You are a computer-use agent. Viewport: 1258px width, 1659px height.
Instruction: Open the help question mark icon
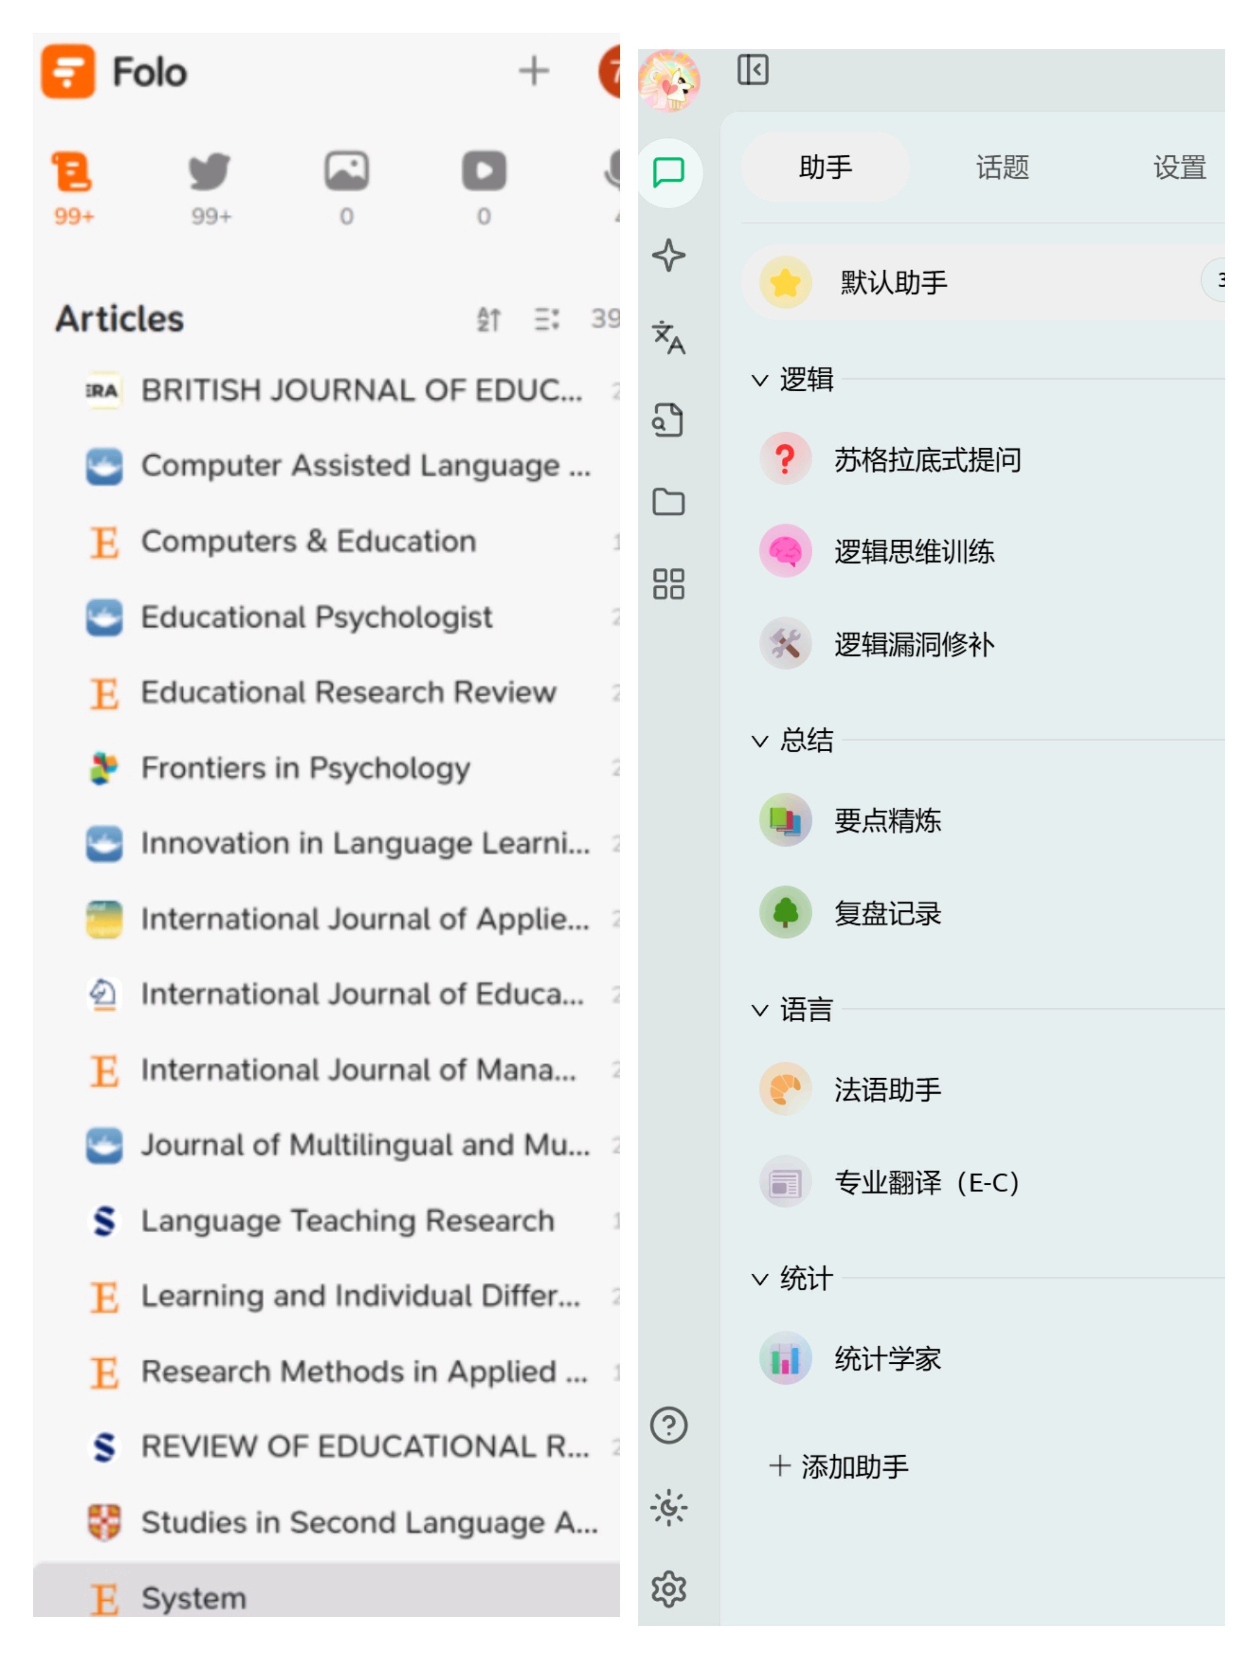[x=668, y=1426]
